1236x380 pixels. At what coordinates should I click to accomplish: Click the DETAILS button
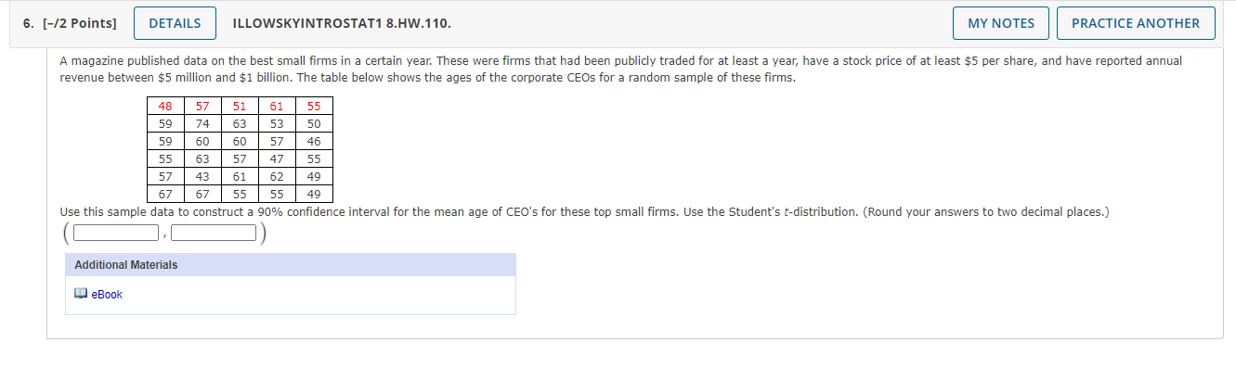pos(175,23)
